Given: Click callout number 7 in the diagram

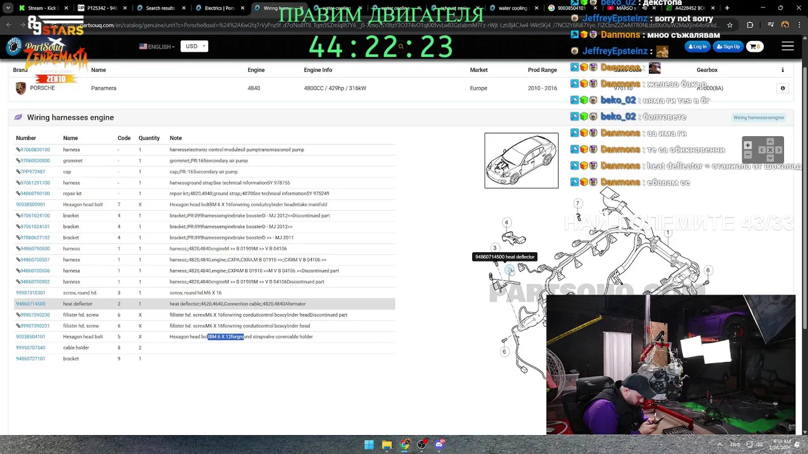Looking at the screenshot, I should [x=577, y=204].
